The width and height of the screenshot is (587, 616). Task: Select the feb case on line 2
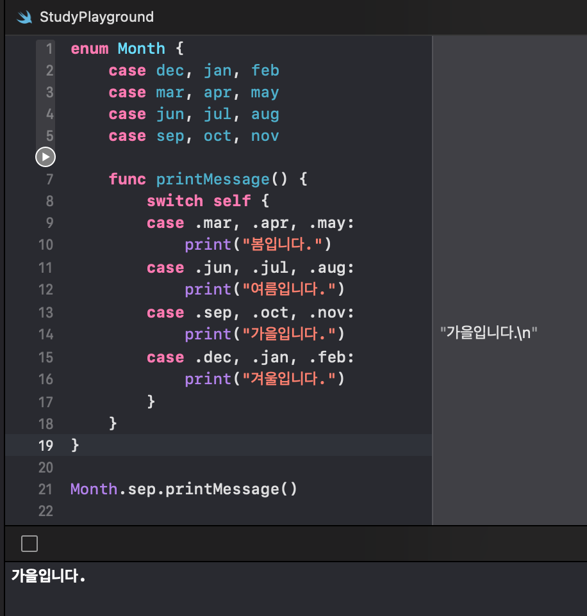click(265, 70)
